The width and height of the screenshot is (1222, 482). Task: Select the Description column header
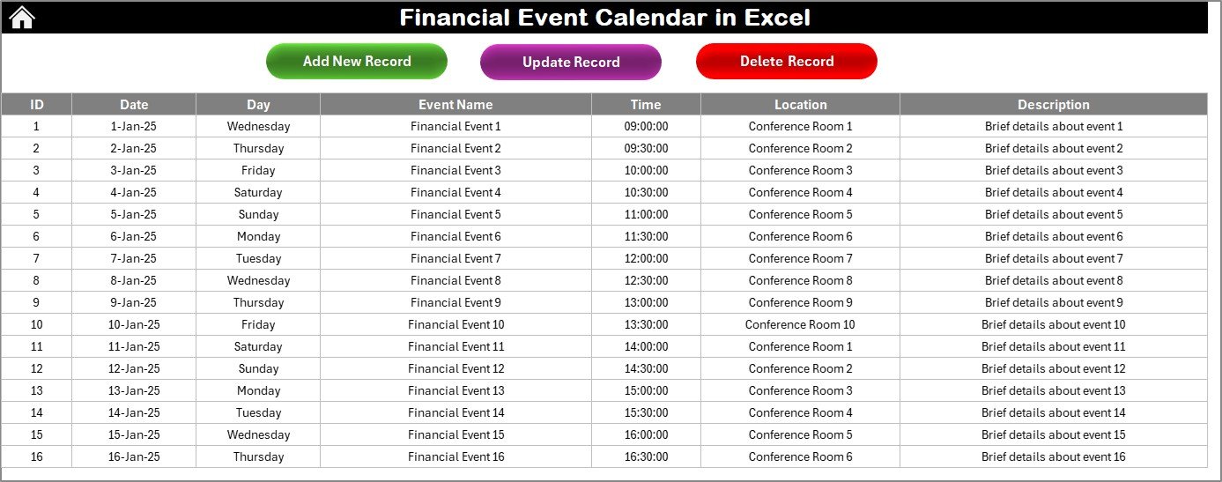[1054, 104]
